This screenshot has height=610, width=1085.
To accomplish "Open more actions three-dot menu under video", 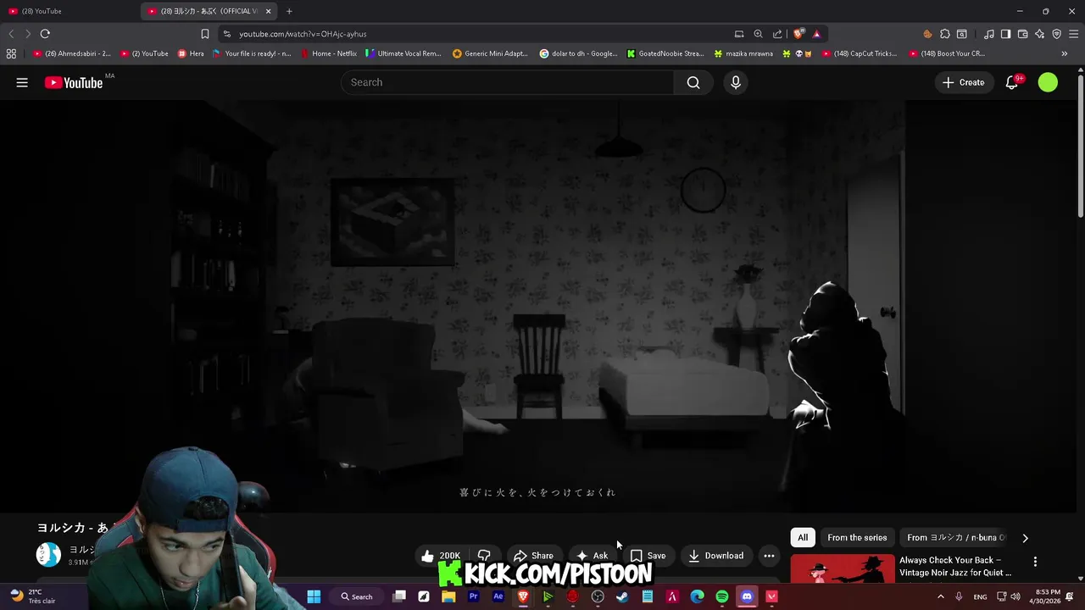I will click(769, 556).
